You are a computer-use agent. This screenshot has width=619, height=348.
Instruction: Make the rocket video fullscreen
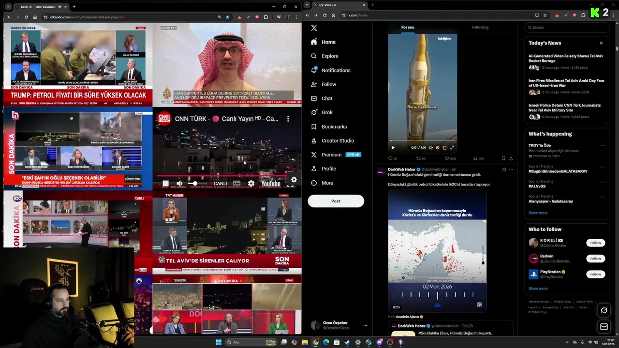[x=452, y=147]
